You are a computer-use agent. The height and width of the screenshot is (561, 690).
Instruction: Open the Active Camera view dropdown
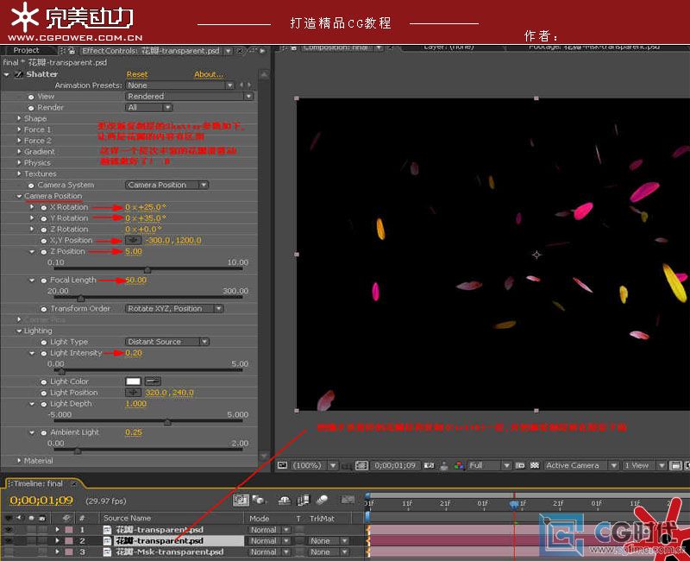(x=580, y=465)
